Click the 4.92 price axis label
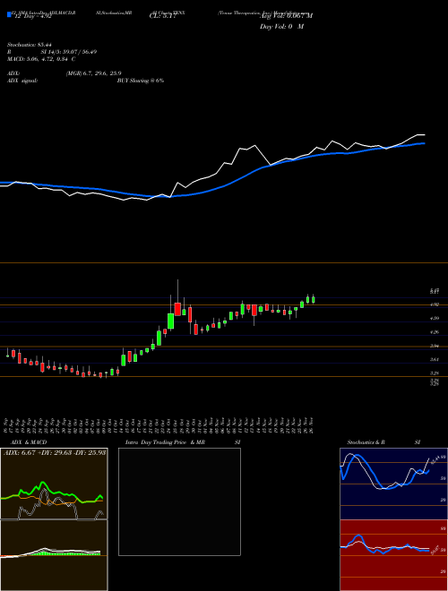Image resolution: width=448 pixels, height=591 pixels. (434, 304)
